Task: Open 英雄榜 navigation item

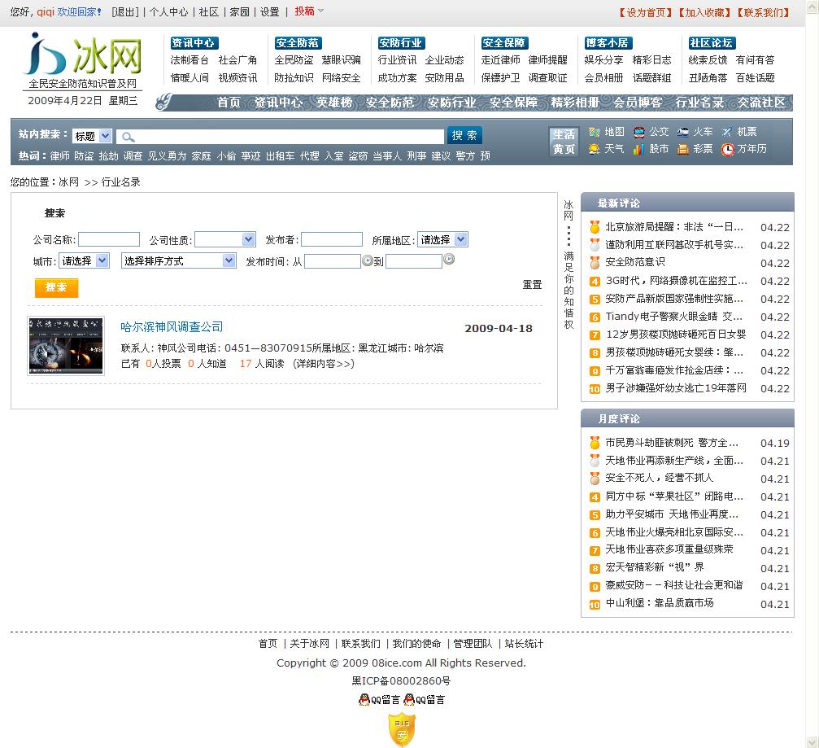Action: pyautogui.click(x=333, y=103)
